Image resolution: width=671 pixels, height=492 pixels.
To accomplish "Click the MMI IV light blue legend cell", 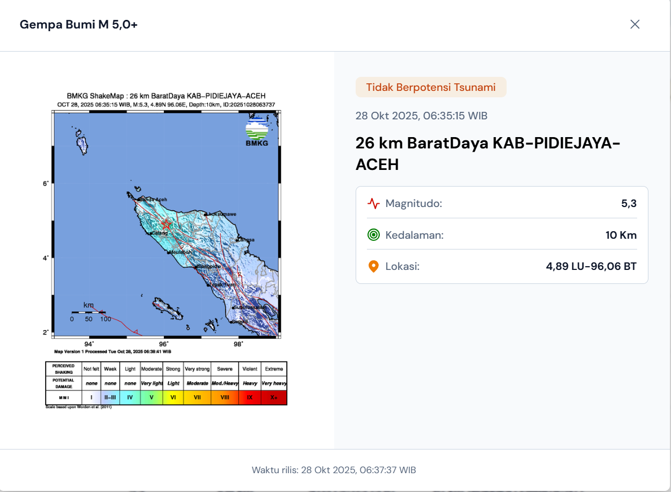I will 130,397.
